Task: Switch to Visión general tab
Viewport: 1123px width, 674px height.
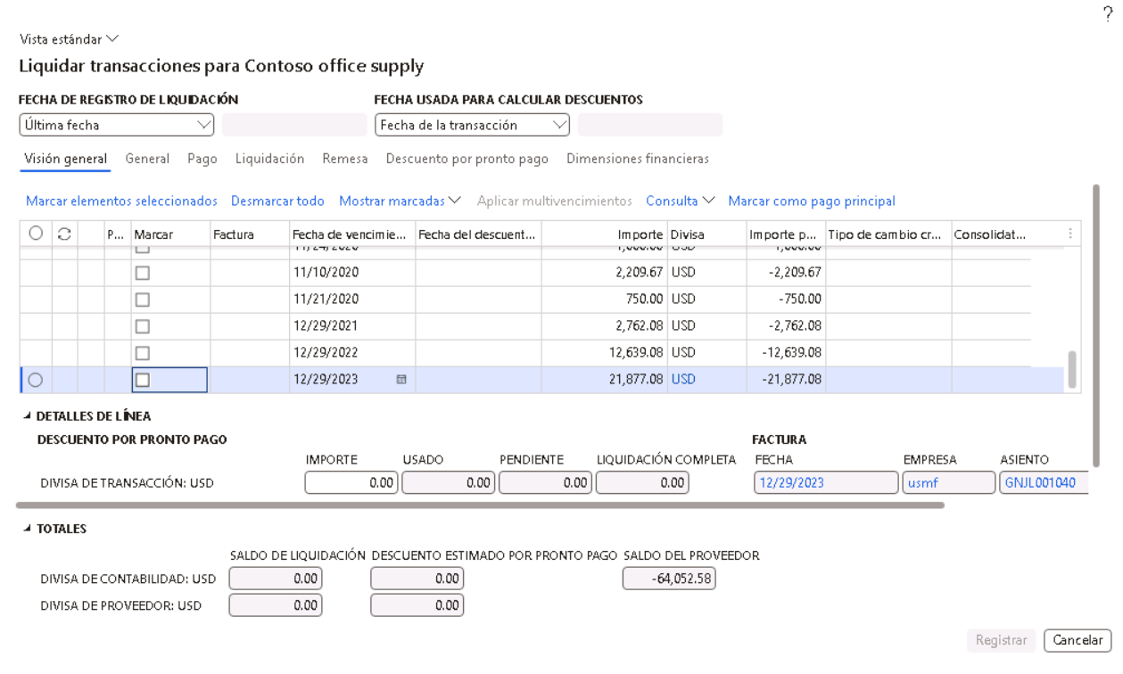Action: [66, 159]
